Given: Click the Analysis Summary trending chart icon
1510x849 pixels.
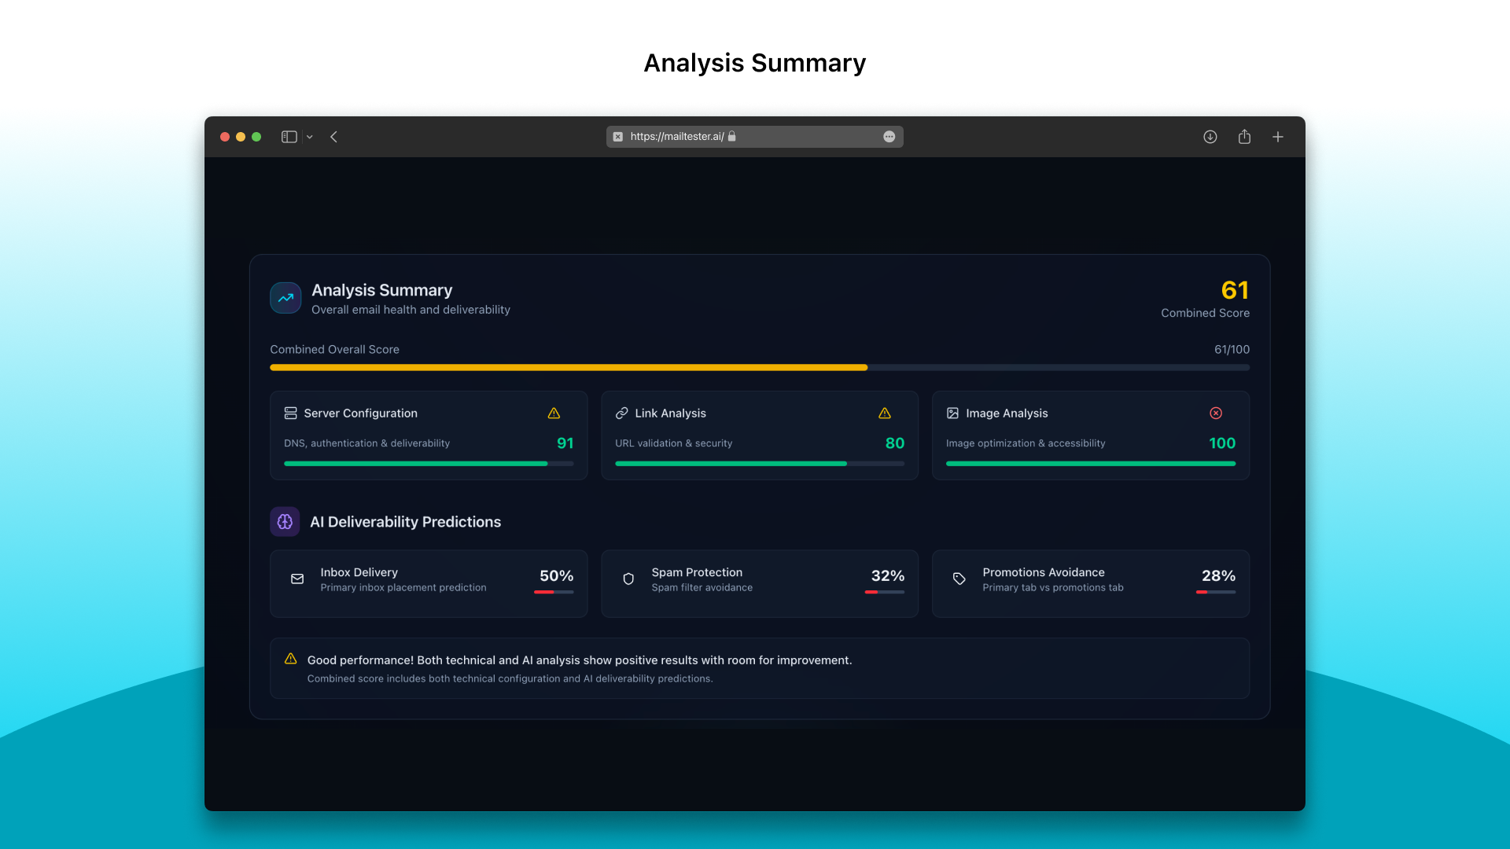Looking at the screenshot, I should pyautogui.click(x=285, y=298).
